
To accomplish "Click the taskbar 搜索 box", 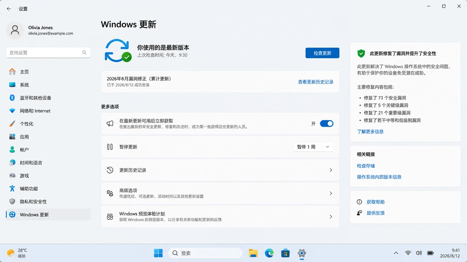I will pyautogui.click(x=205, y=253).
